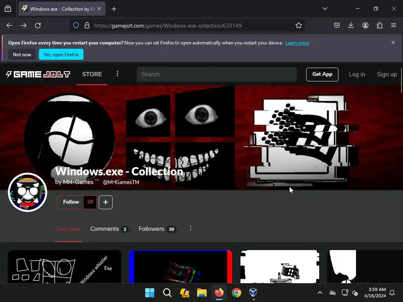Switch to the Followers tab
This screenshot has width=403, height=302.
(157, 229)
